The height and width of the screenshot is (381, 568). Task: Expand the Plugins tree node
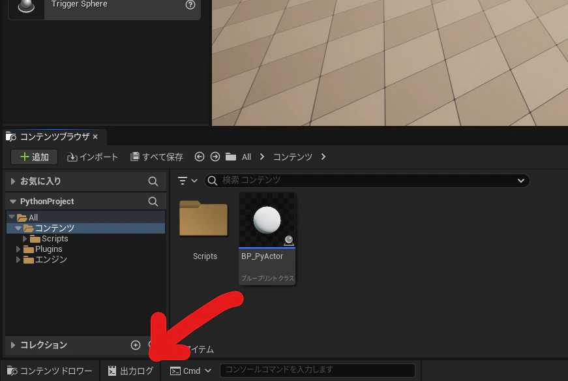click(x=18, y=249)
